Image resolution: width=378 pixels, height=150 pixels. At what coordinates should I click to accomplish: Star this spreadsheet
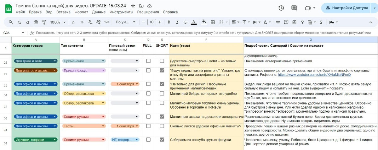pyautogui.click(x=133, y=6)
